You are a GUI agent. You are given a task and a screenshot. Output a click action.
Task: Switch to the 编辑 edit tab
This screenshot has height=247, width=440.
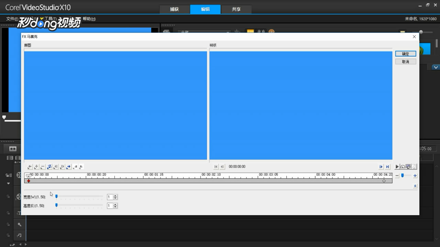(x=205, y=9)
